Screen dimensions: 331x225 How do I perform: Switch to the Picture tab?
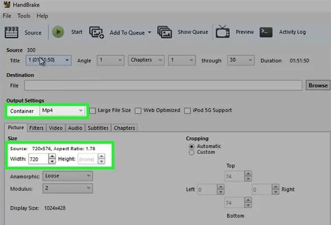(x=16, y=128)
